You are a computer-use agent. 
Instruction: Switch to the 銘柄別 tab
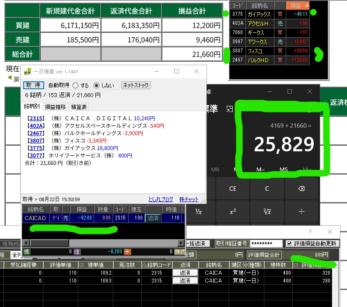click(x=32, y=106)
